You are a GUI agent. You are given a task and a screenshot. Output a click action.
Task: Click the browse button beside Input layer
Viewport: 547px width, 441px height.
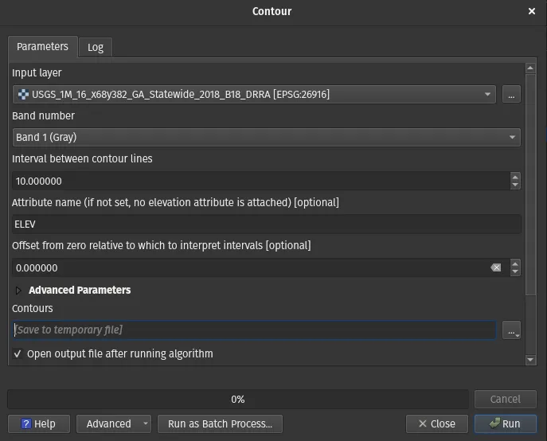(x=511, y=95)
